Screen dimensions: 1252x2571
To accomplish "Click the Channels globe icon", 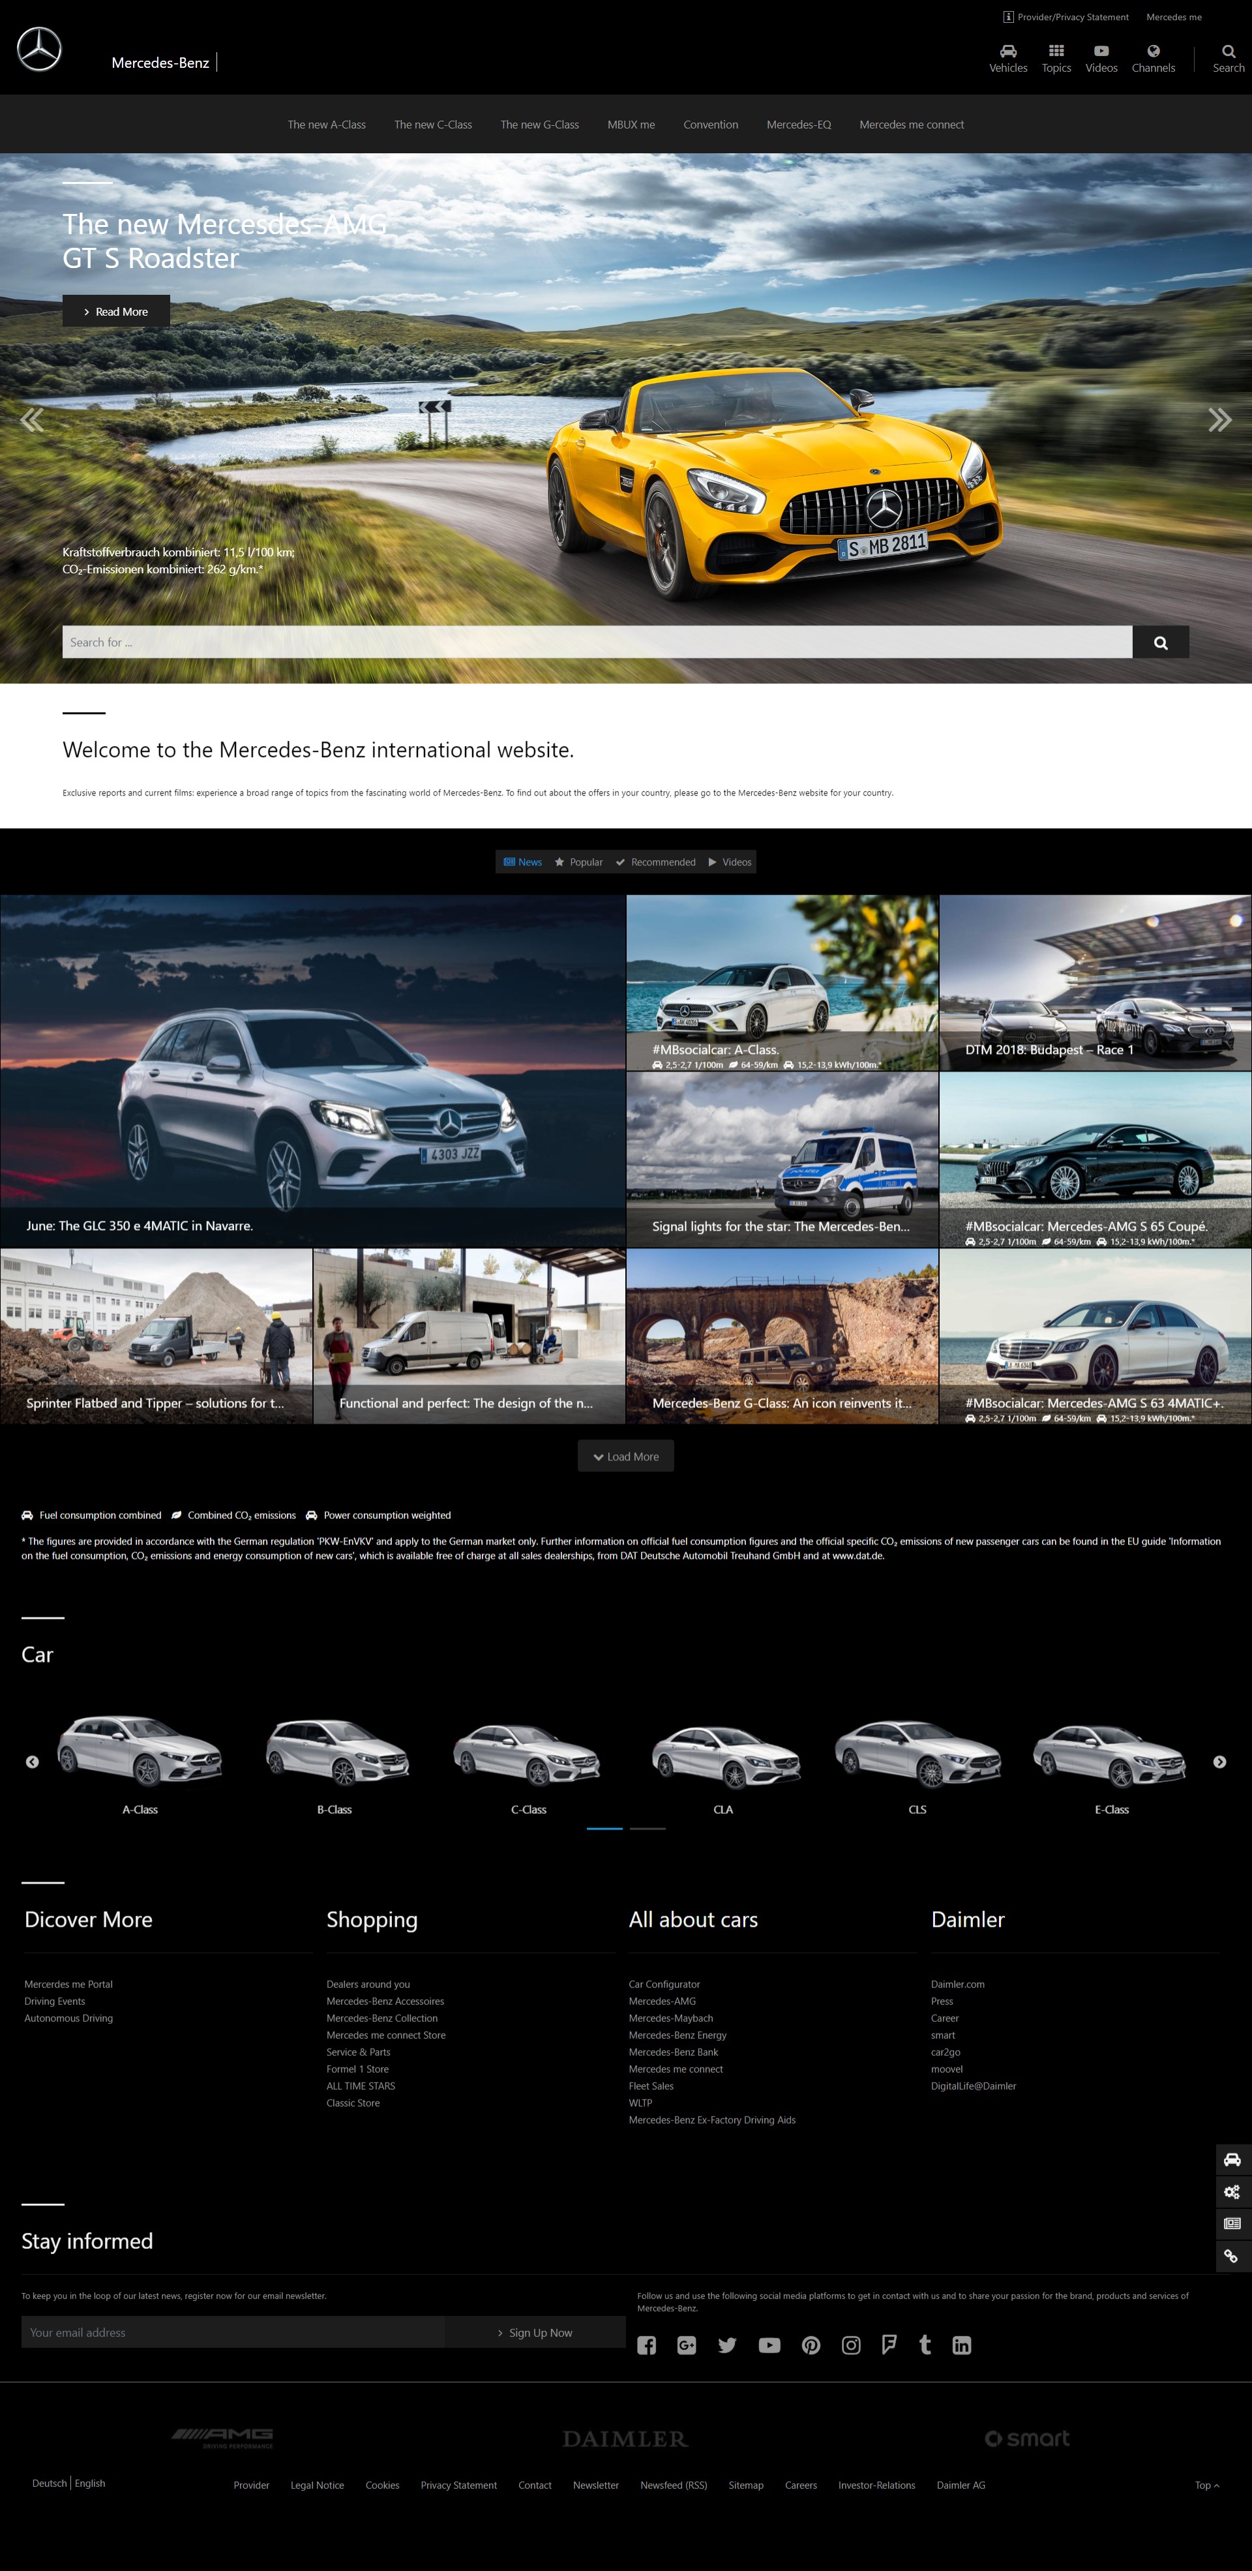I will coord(1152,52).
